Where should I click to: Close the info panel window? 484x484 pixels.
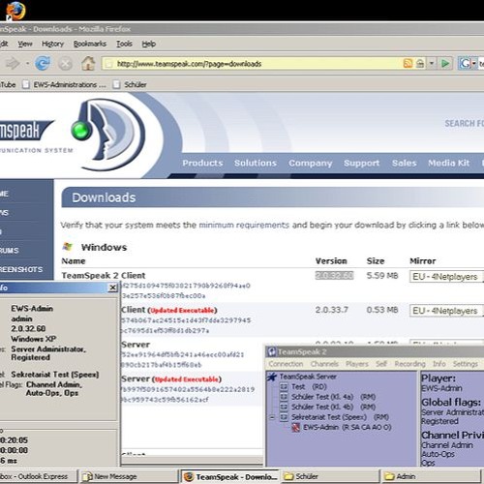tap(112, 287)
